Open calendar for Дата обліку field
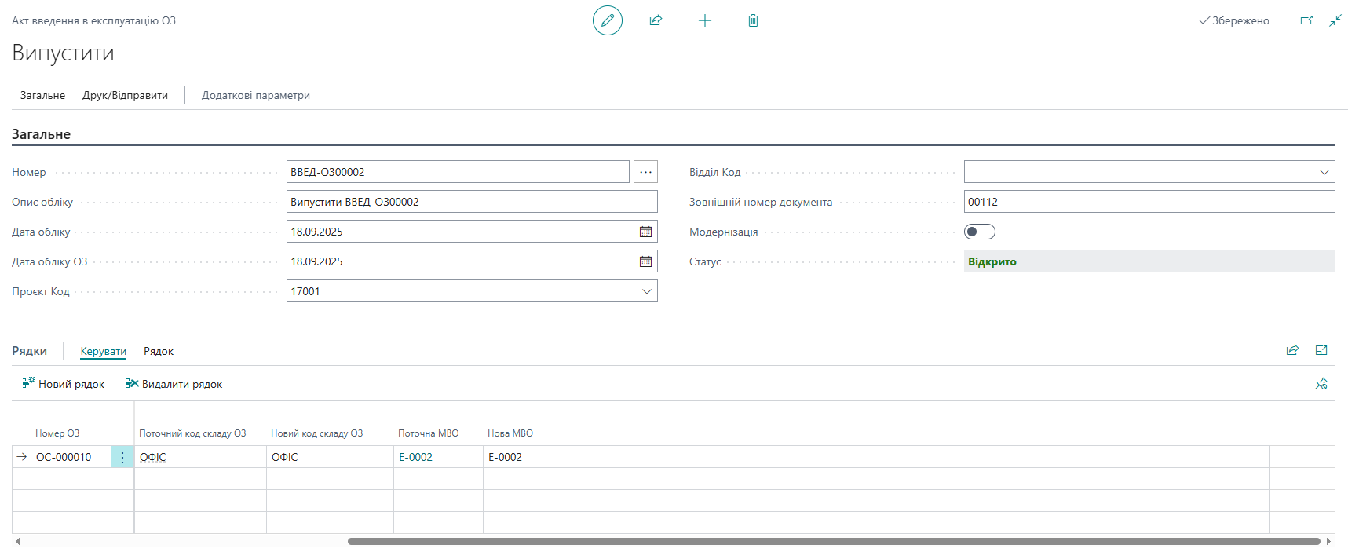Image resolution: width=1348 pixels, height=559 pixels. click(645, 232)
